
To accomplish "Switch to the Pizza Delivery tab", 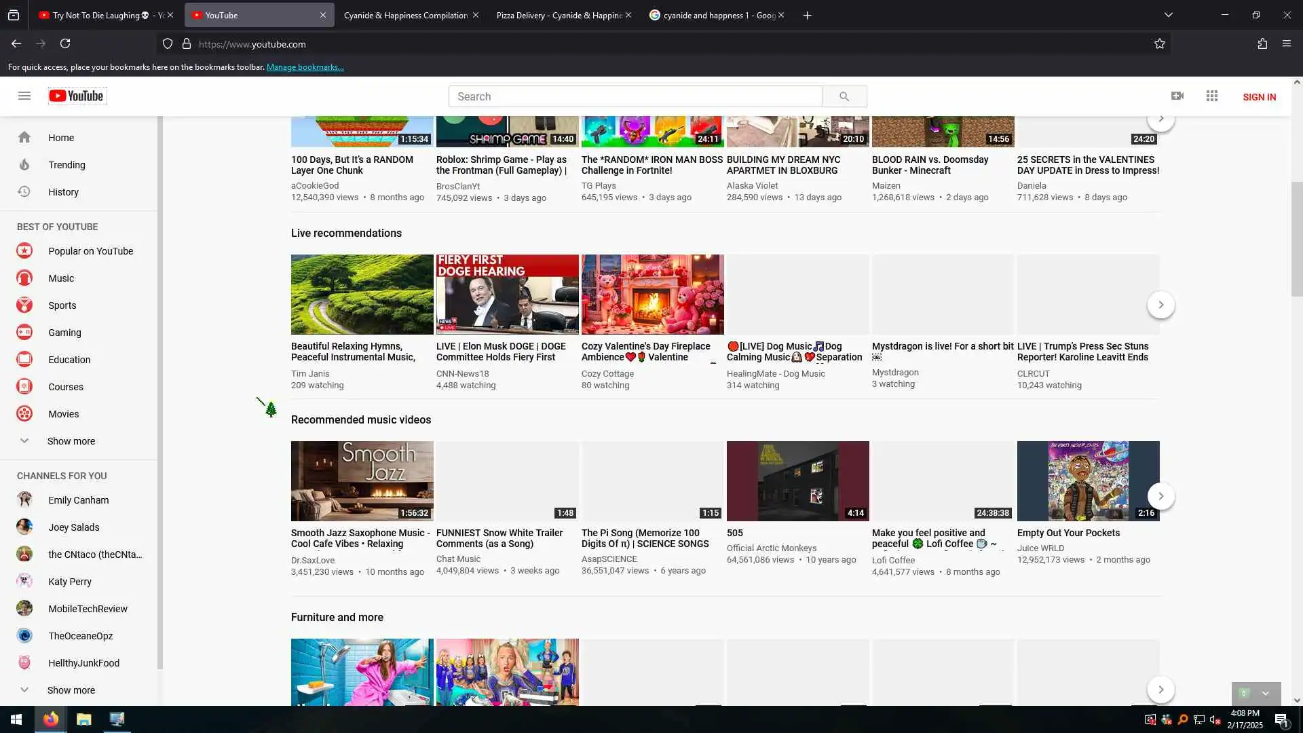I will [x=559, y=15].
